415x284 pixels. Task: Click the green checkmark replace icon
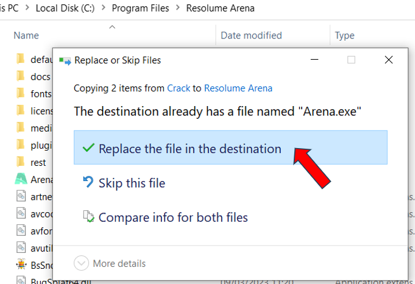click(88, 147)
